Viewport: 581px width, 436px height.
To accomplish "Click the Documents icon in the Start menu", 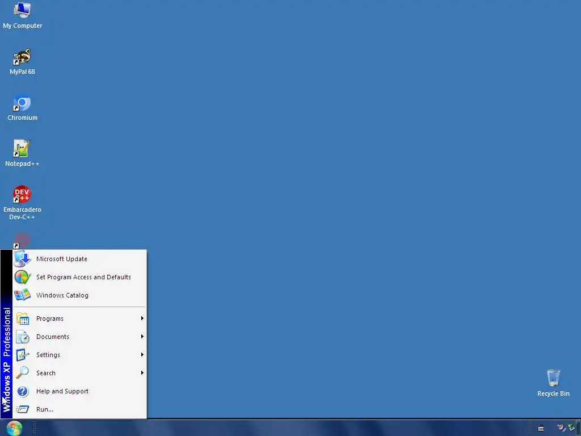I will (23, 337).
